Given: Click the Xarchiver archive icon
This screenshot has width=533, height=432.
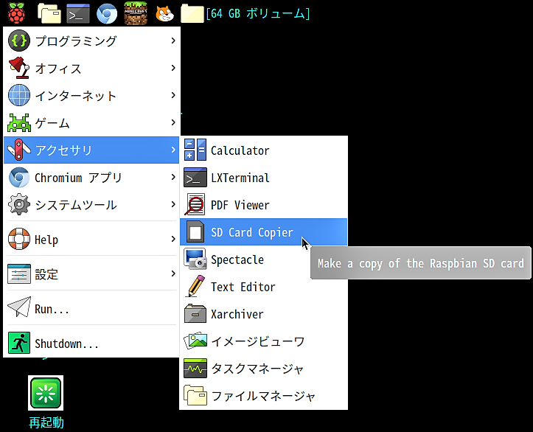Looking at the screenshot, I should [x=195, y=314].
